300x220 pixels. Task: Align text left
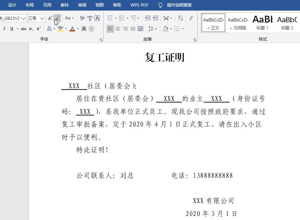click(110, 29)
